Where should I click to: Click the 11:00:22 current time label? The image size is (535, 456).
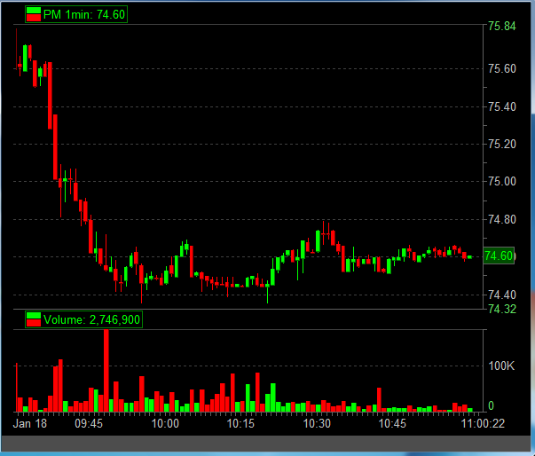[x=483, y=423]
